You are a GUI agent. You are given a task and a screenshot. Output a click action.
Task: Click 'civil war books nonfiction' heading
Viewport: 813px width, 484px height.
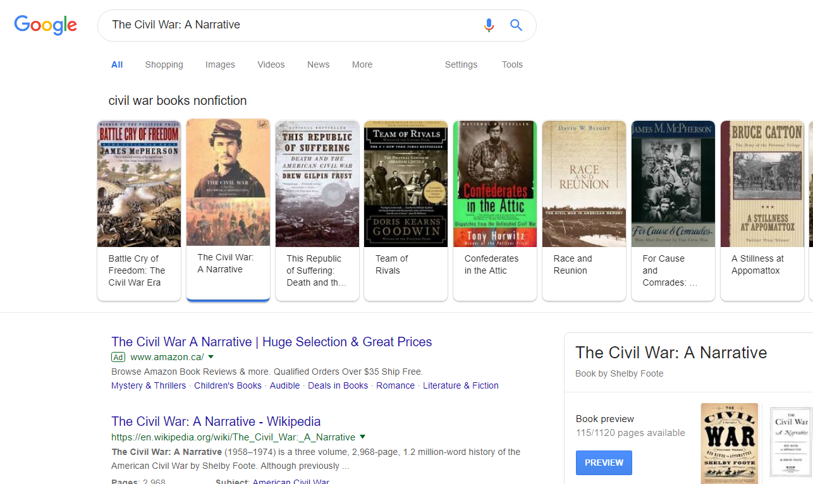pos(178,100)
